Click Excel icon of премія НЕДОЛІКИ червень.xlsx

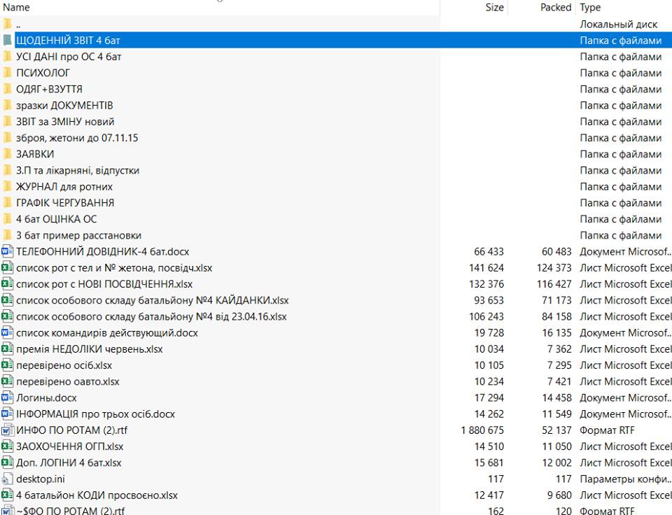click(x=8, y=348)
